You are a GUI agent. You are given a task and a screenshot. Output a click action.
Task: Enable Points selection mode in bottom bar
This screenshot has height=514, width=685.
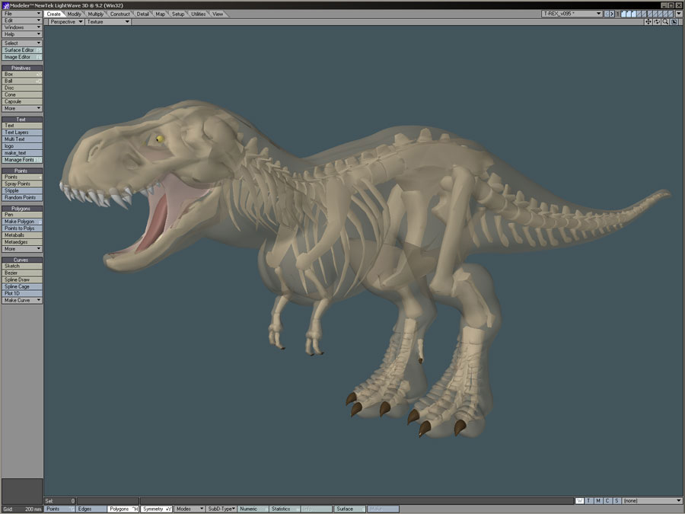(59, 509)
